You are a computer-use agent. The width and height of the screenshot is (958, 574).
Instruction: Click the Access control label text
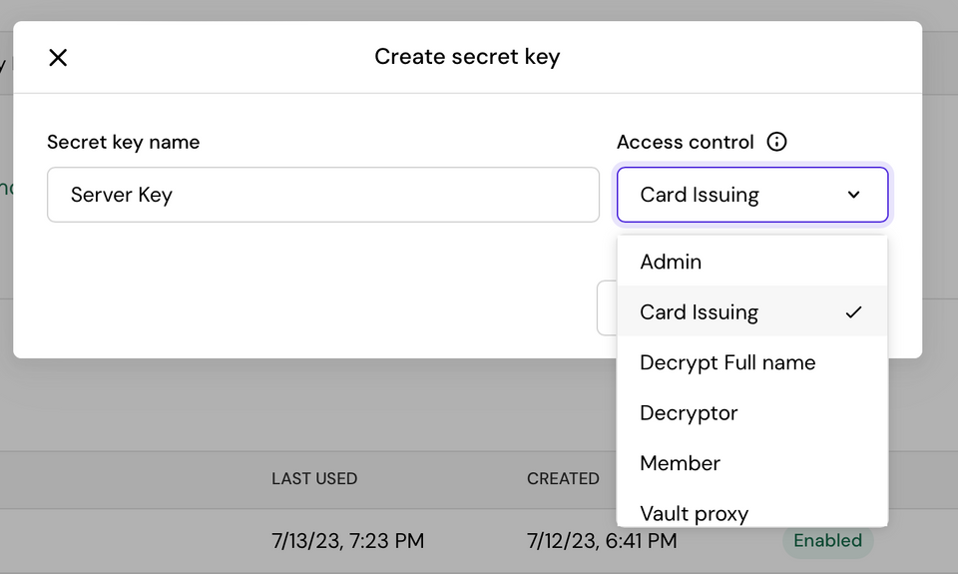685,142
